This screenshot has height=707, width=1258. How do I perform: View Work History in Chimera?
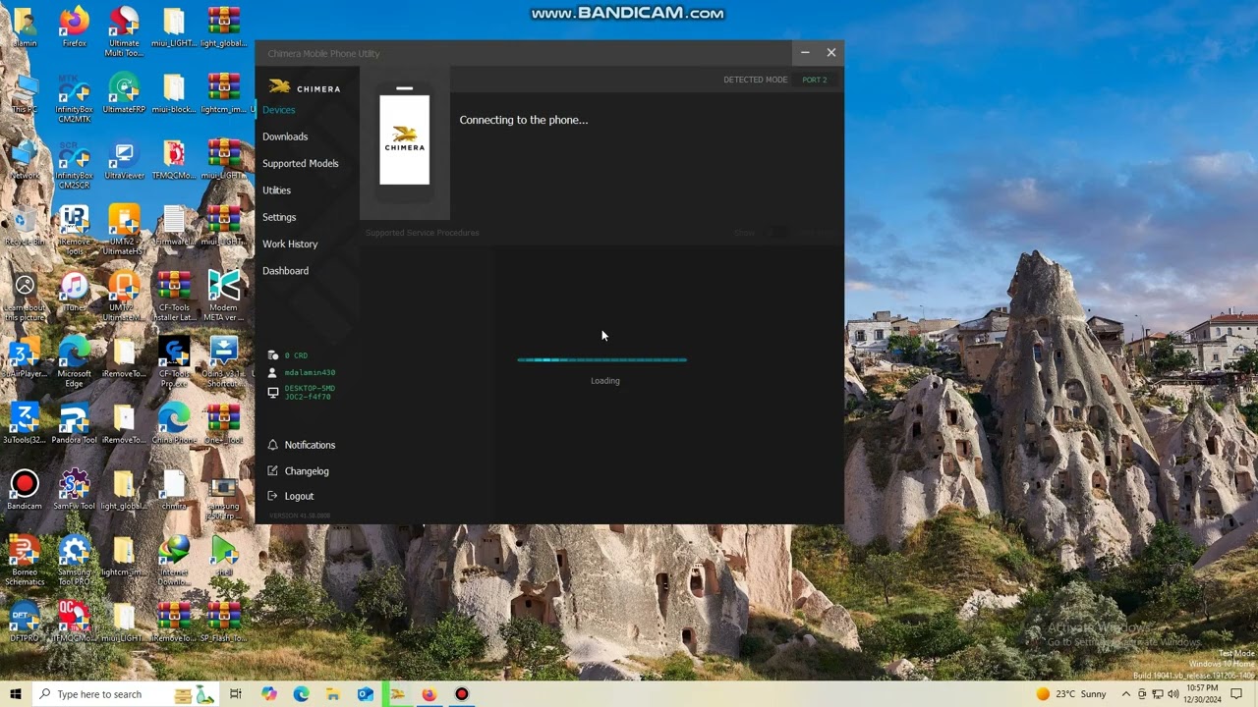pos(290,244)
